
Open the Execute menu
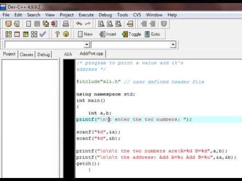[86, 15]
